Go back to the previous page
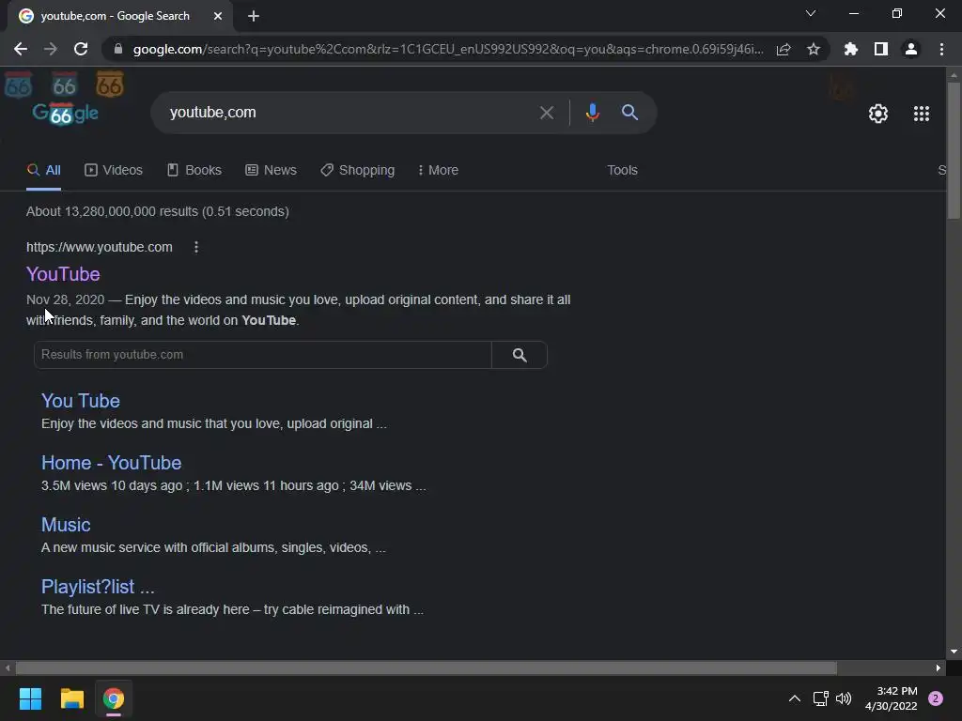This screenshot has height=721, width=962. point(21,49)
